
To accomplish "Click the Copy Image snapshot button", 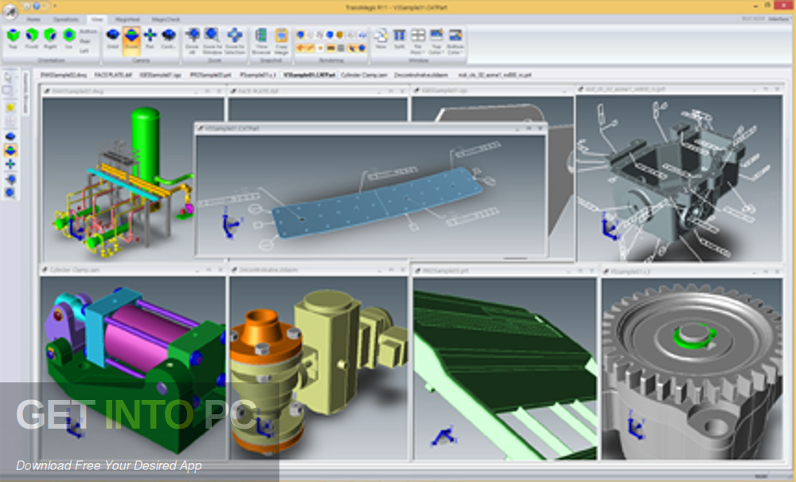I will [x=282, y=38].
